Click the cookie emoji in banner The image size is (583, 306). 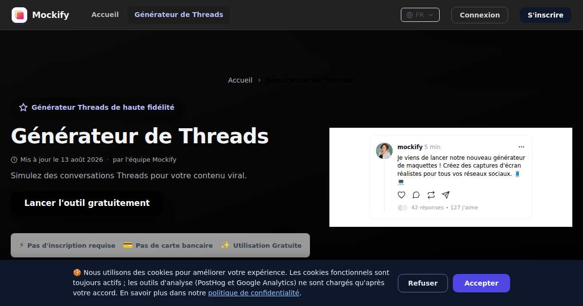point(77,272)
